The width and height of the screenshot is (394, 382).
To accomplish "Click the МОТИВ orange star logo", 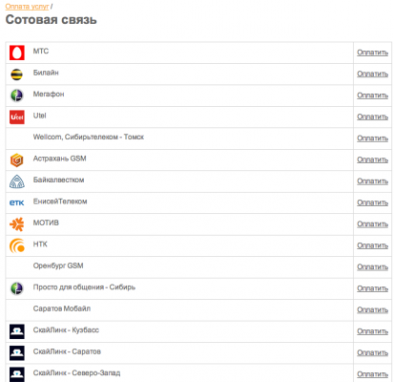I will click(x=17, y=224).
